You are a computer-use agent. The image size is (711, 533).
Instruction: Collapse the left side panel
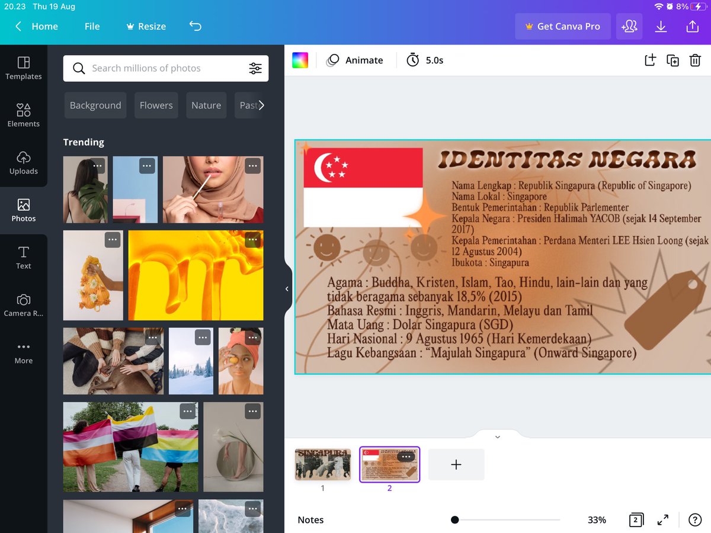tap(286, 289)
